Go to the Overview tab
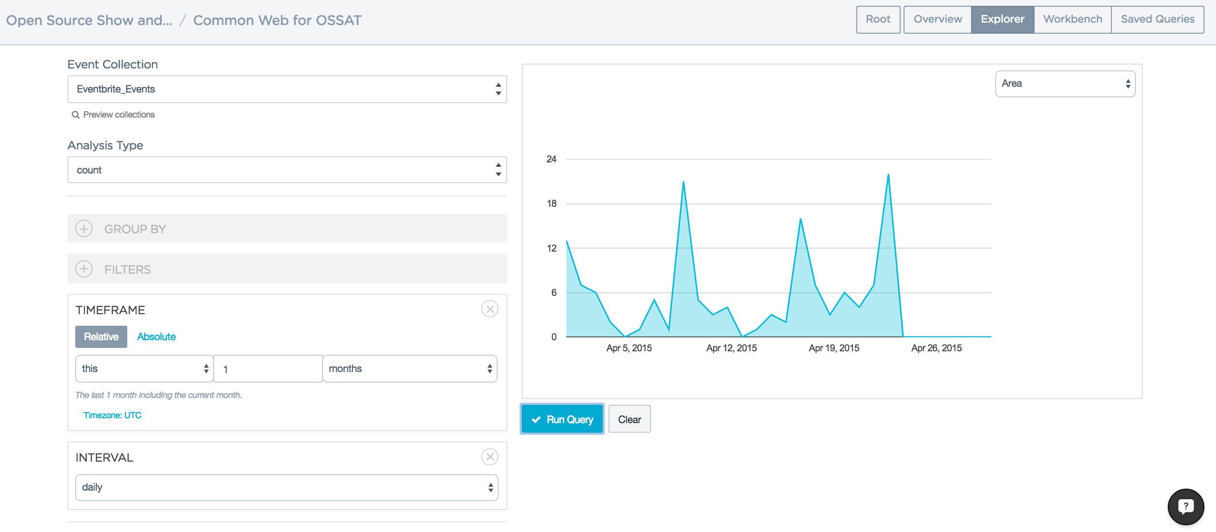This screenshot has width=1216, height=532. click(937, 19)
